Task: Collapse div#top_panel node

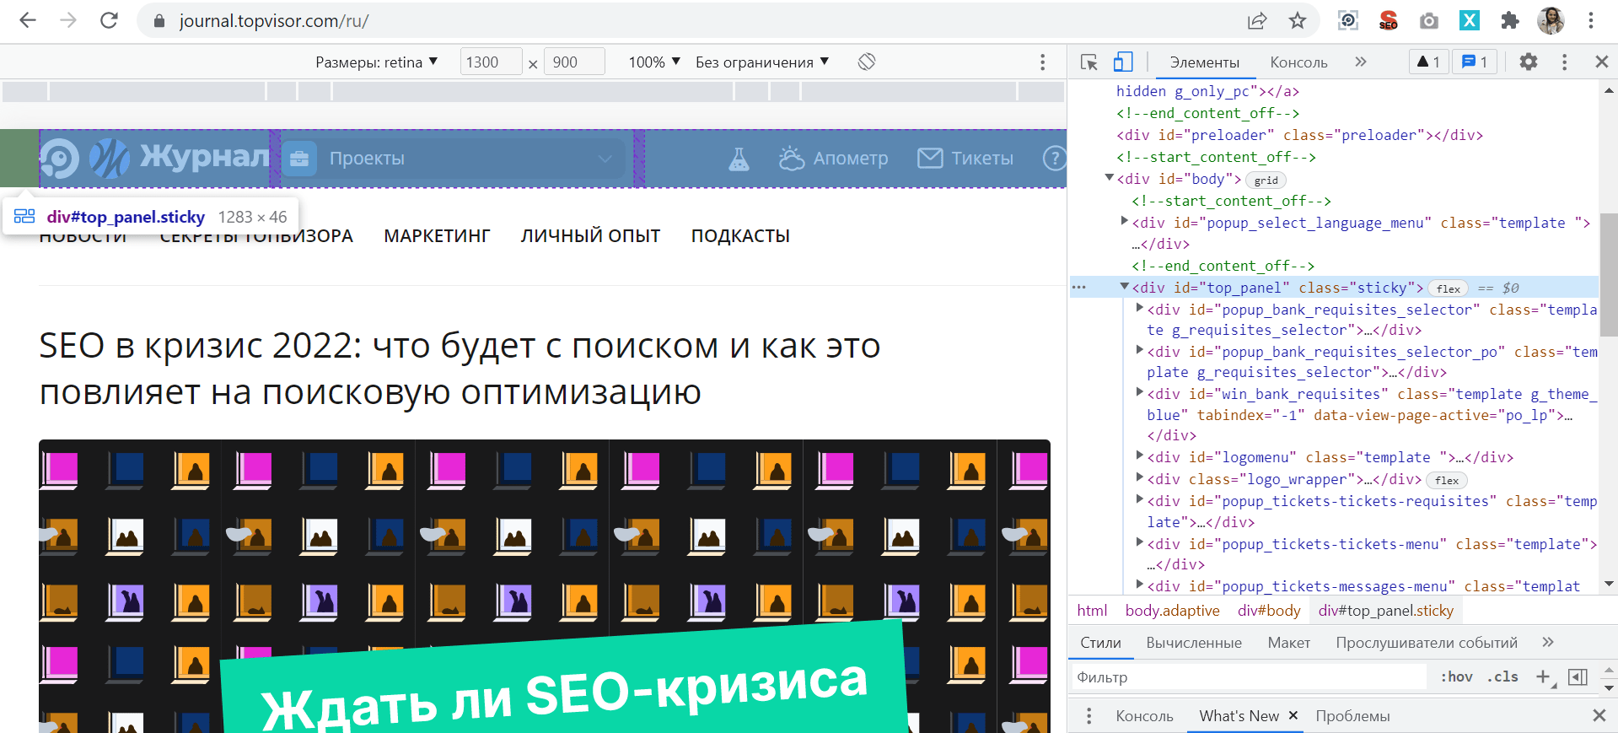Action: pyautogui.click(x=1125, y=287)
